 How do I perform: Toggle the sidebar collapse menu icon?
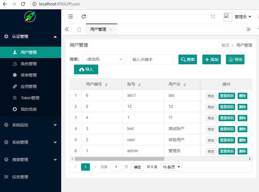pos(70,17)
